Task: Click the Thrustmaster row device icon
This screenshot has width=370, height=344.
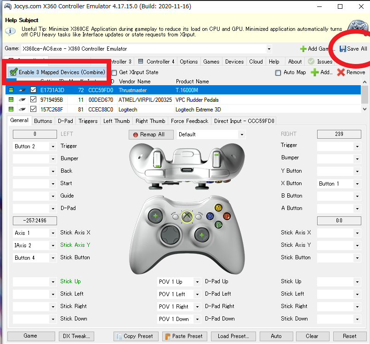Action: 22,90
